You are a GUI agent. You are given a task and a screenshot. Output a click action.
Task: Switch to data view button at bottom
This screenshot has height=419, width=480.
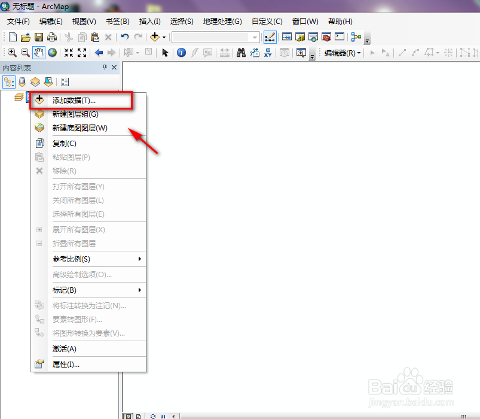(x=129, y=416)
